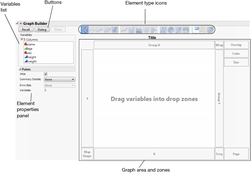
Task: Click the Overlay drop zone
Action: coord(236,45)
